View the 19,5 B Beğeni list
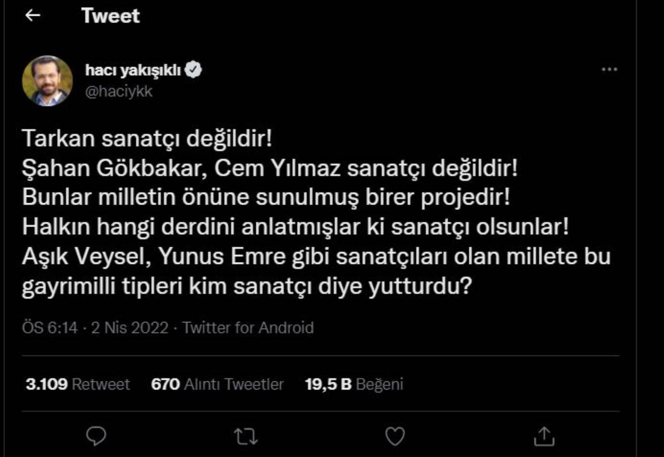Screen dimensions: 664x457 (354, 384)
